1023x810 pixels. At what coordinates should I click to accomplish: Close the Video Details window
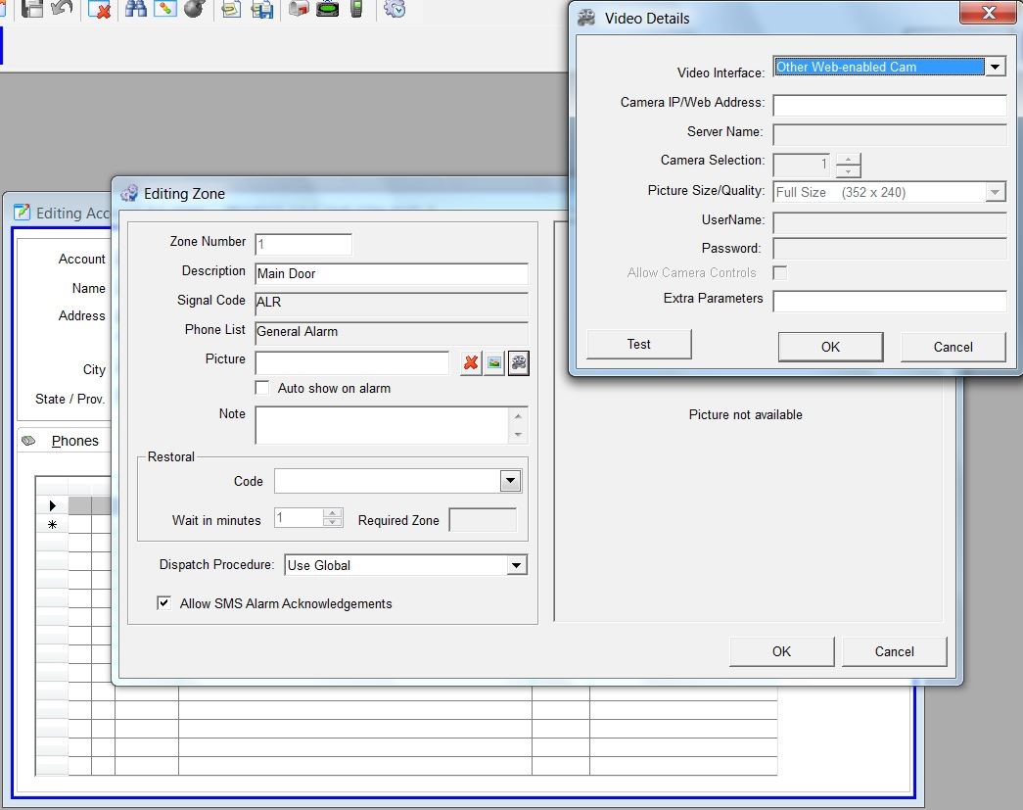988,13
